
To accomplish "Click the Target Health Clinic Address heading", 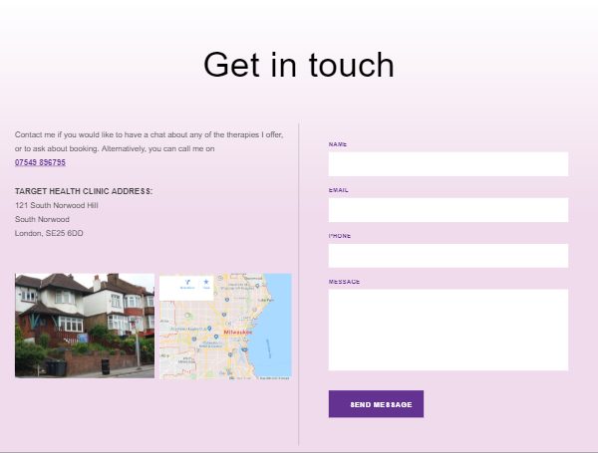I will (84, 190).
